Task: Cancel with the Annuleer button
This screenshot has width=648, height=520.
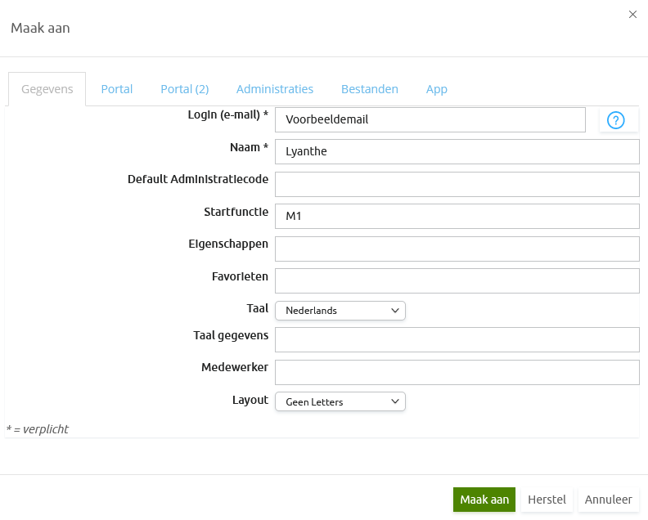Action: pyautogui.click(x=608, y=500)
